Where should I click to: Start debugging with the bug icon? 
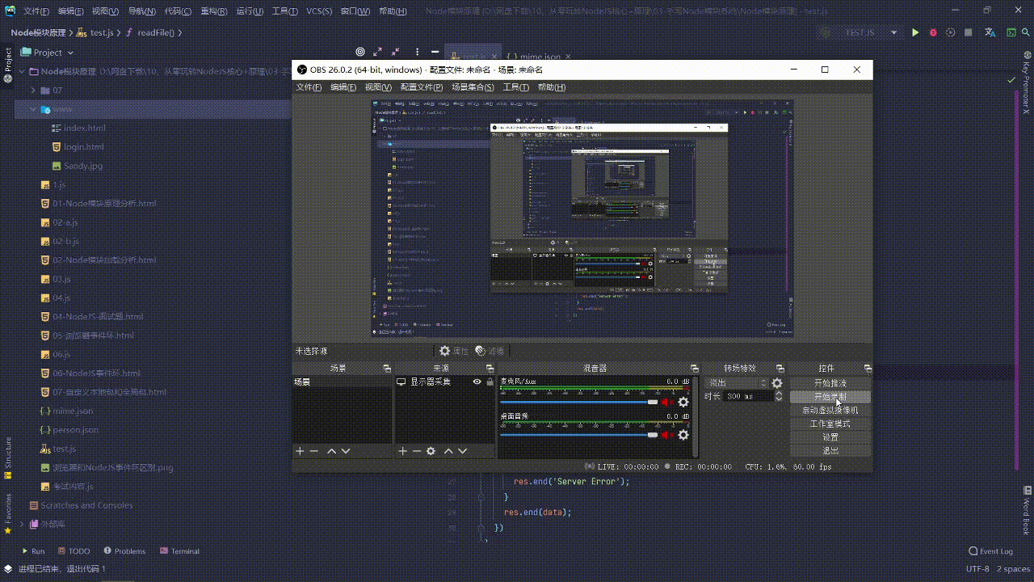click(x=933, y=32)
